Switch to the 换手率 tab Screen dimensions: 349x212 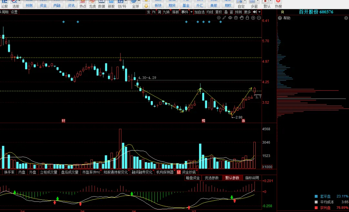point(9,172)
